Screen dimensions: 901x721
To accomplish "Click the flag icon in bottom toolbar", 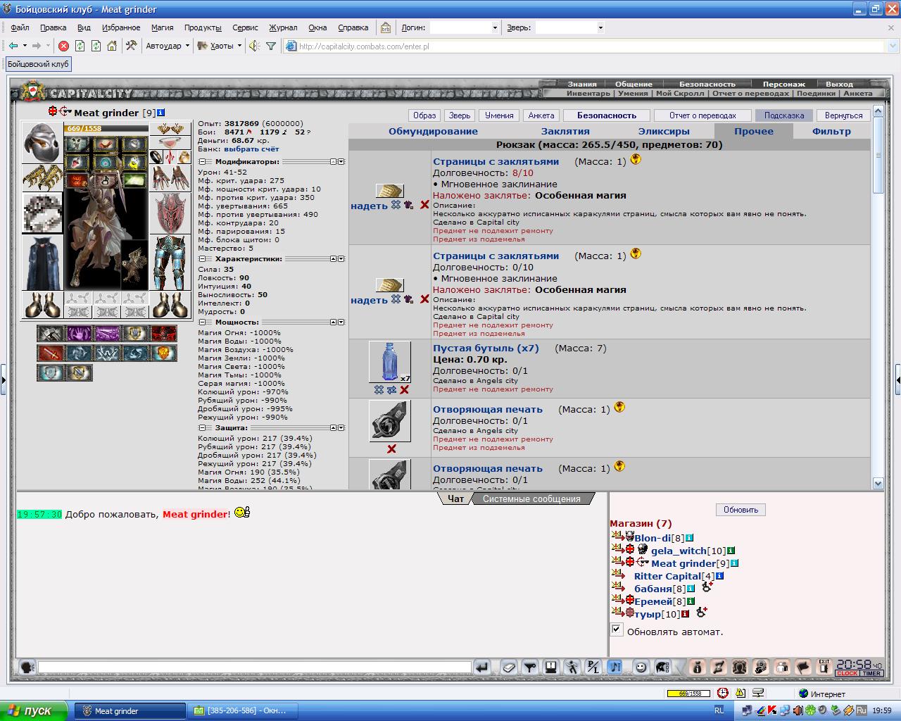I will [x=802, y=667].
